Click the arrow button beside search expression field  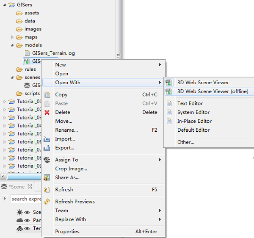5,199
